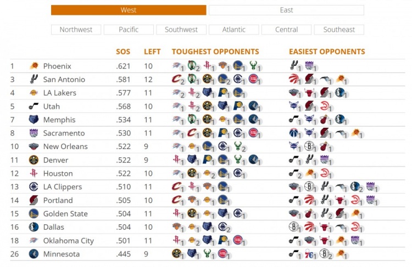
Task: Click the Utah Jazz team logo
Action: (34, 106)
